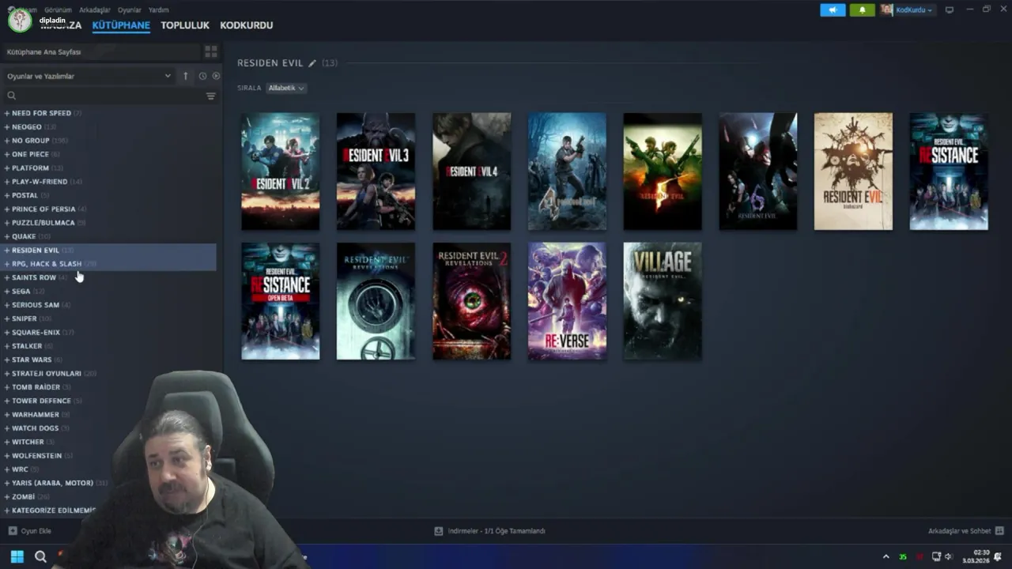Viewport: 1012px width, 569px height.
Task: Open the Arkadaşlar menu
Action: [95, 9]
